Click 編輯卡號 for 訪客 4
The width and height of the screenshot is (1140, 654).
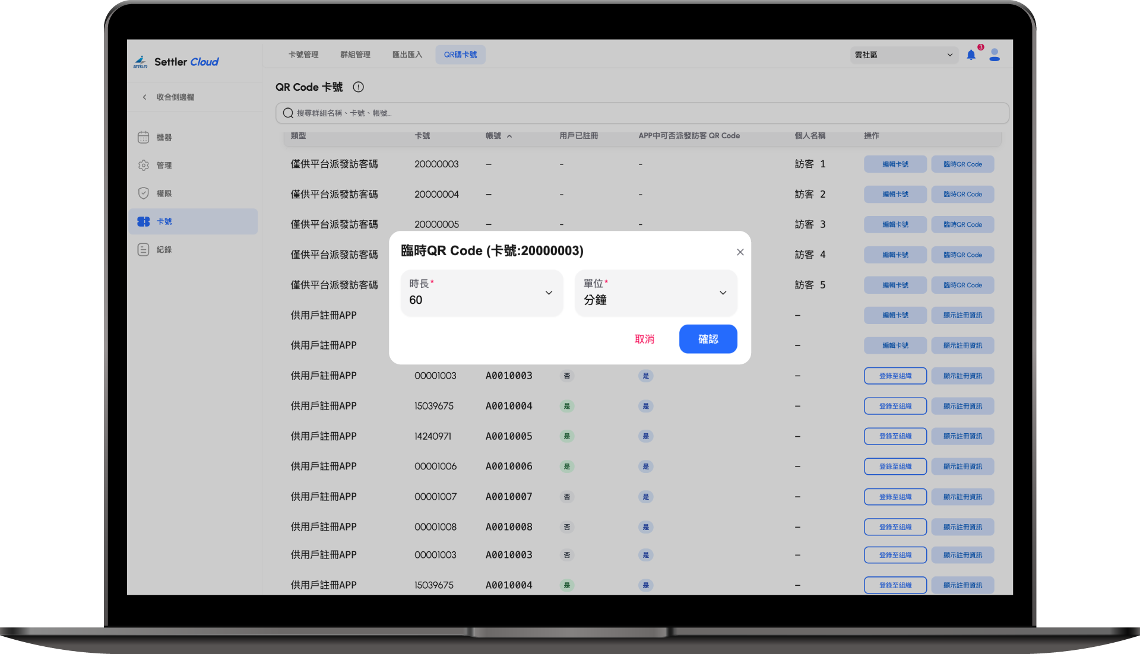pos(895,255)
